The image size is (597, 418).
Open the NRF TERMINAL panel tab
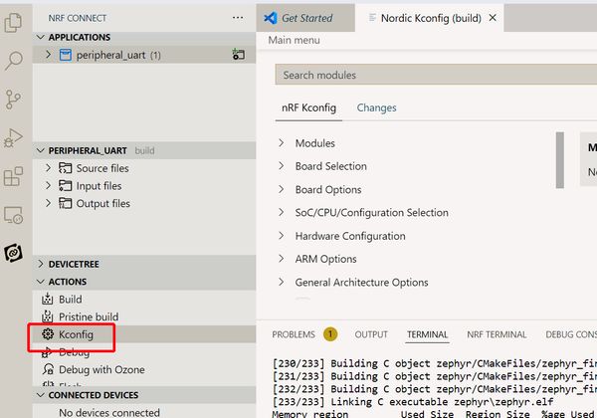(497, 334)
